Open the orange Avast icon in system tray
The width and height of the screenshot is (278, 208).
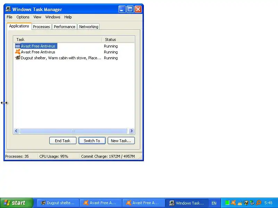[x=233, y=203]
